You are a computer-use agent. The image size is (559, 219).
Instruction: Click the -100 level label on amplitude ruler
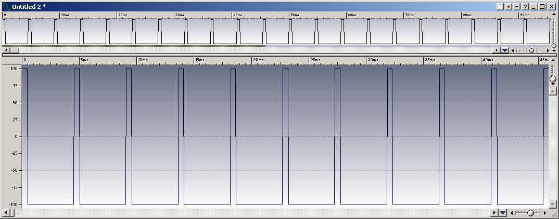click(13, 205)
